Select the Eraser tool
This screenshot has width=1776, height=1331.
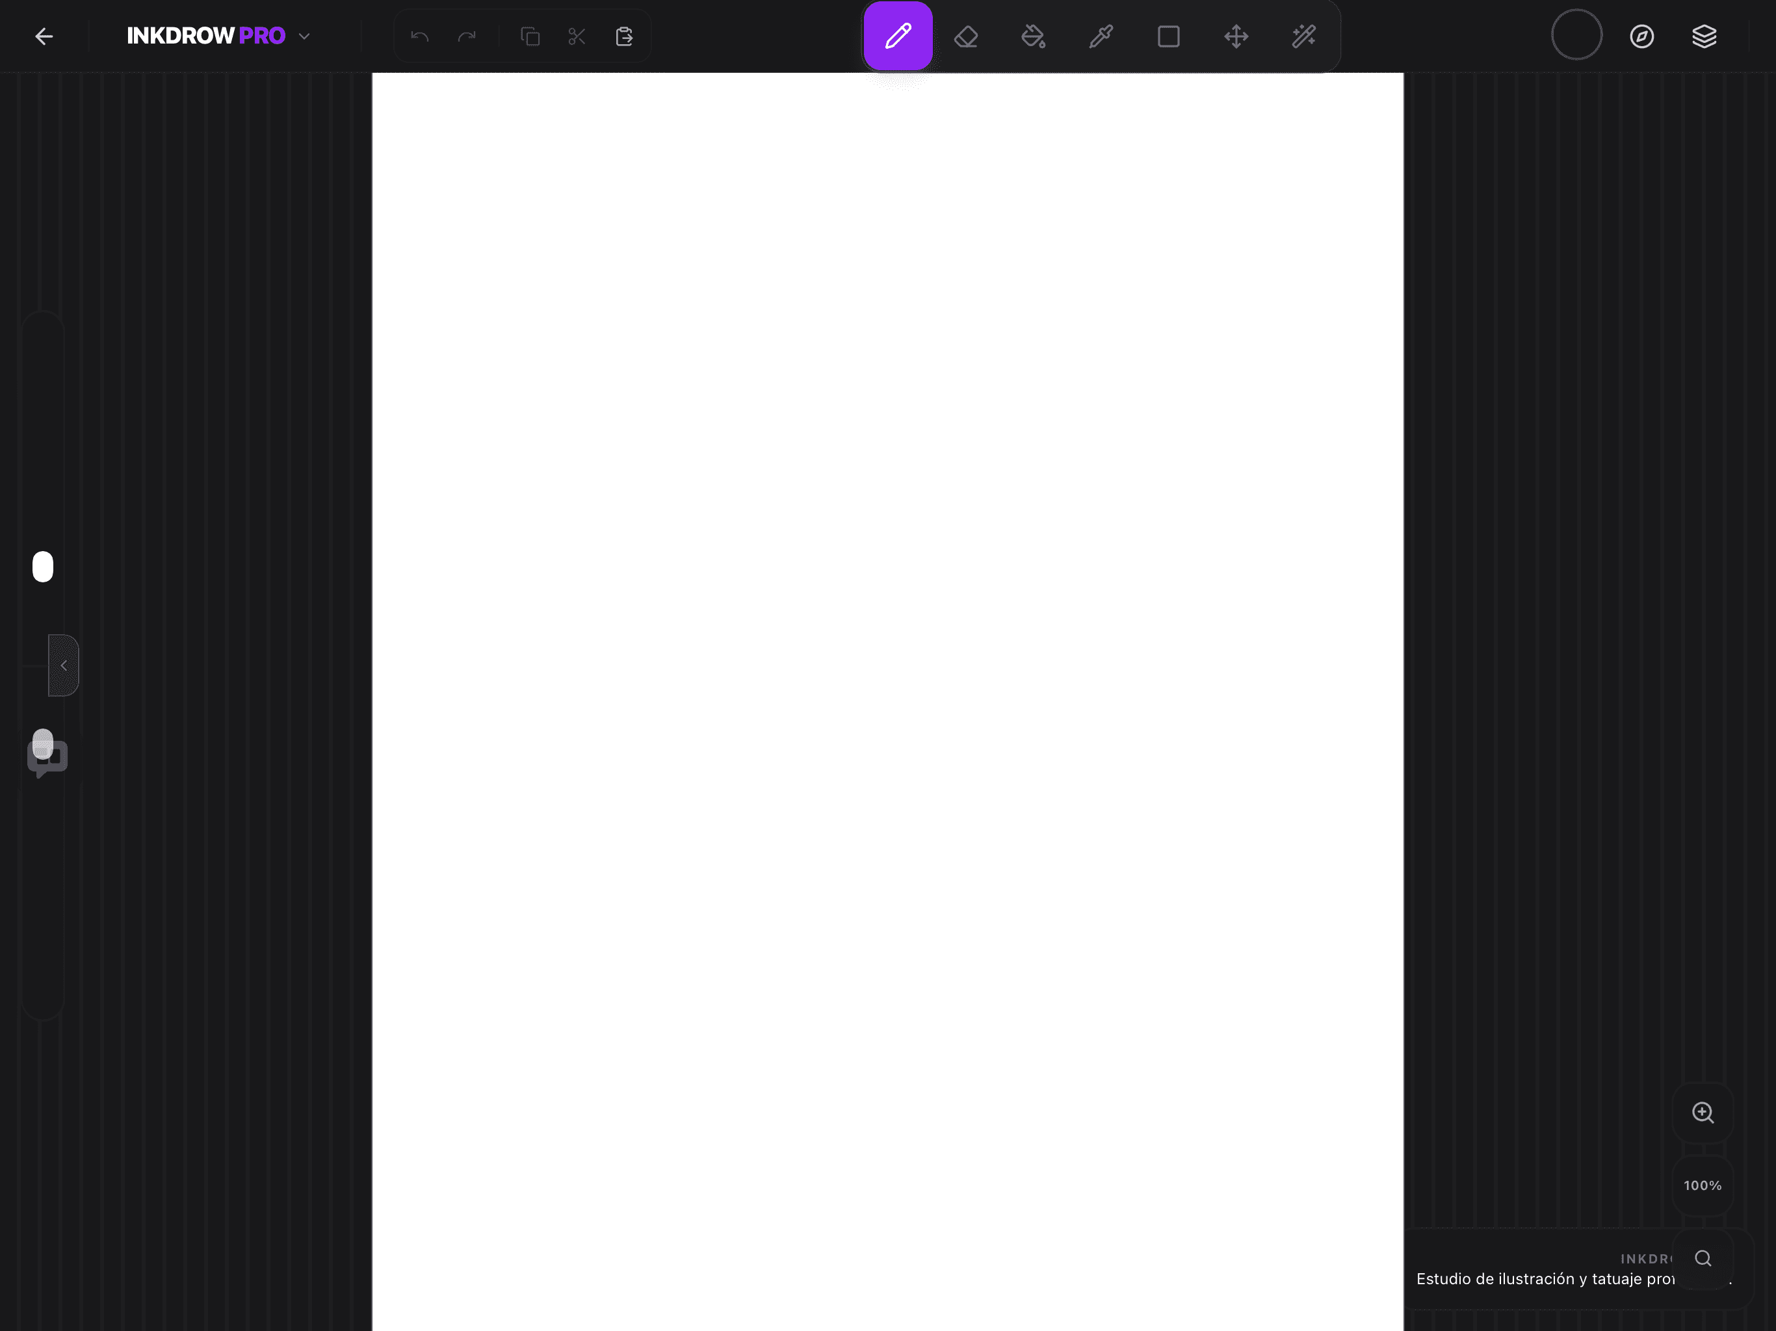tap(966, 36)
